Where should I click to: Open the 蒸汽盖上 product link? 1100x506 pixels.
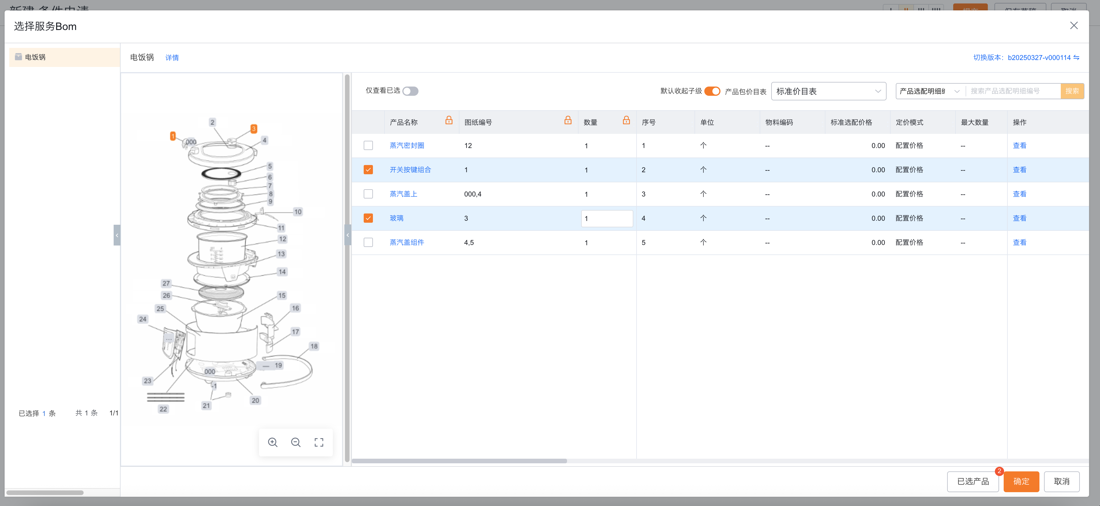coord(403,194)
